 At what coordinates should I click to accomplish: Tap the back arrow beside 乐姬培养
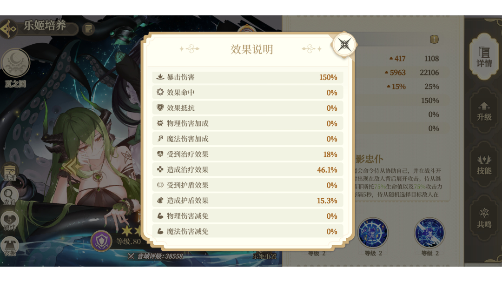coord(8,28)
